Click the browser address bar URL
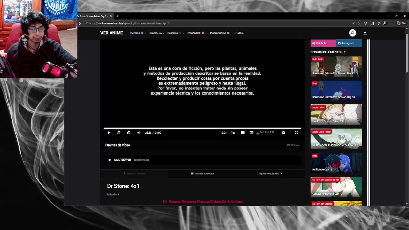The image size is (409, 230). pyautogui.click(x=129, y=23)
